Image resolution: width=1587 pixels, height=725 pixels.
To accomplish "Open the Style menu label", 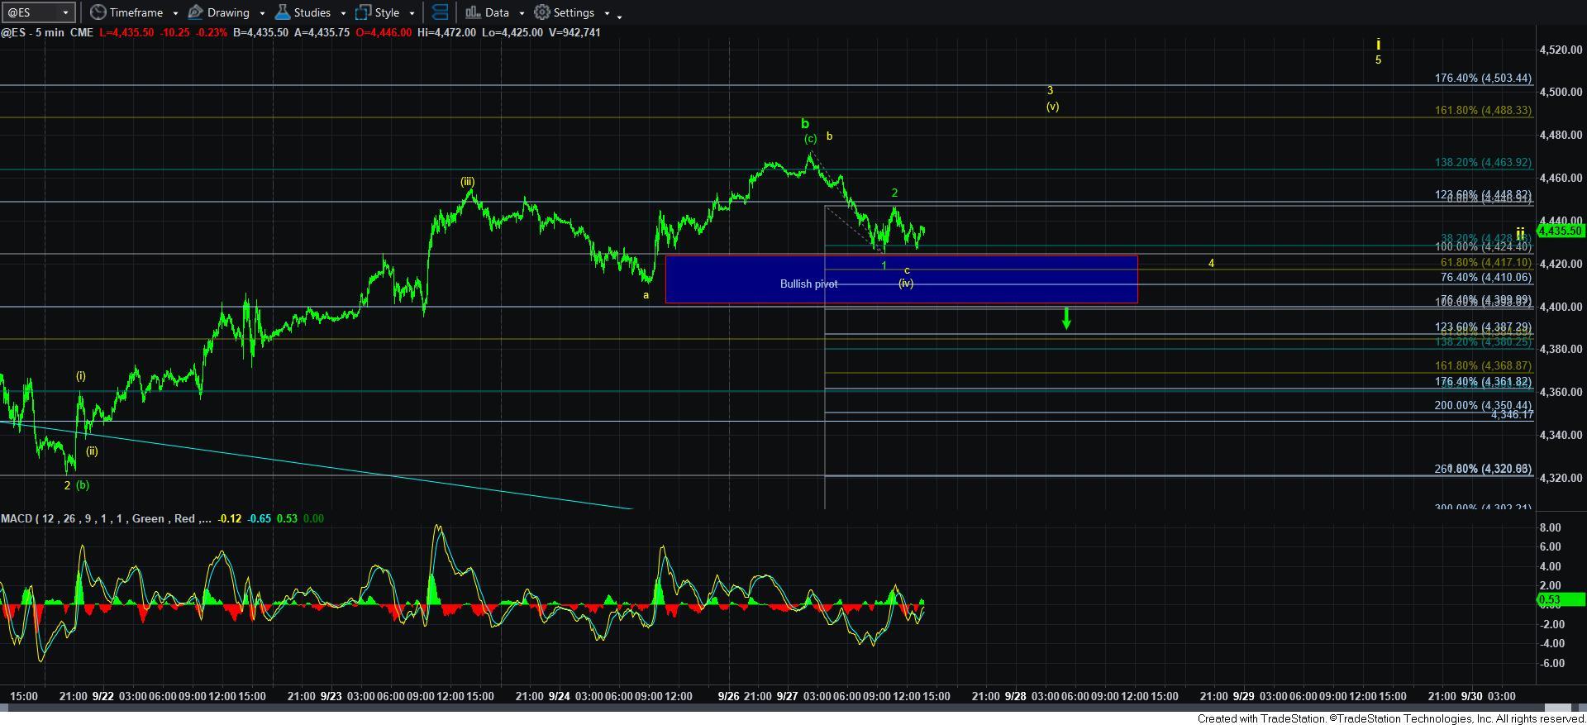I will [387, 12].
